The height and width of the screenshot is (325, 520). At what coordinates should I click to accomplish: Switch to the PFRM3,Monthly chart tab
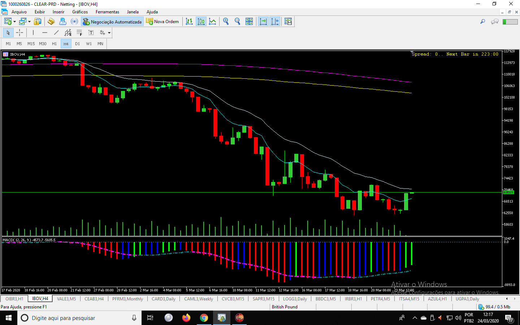(x=127, y=299)
